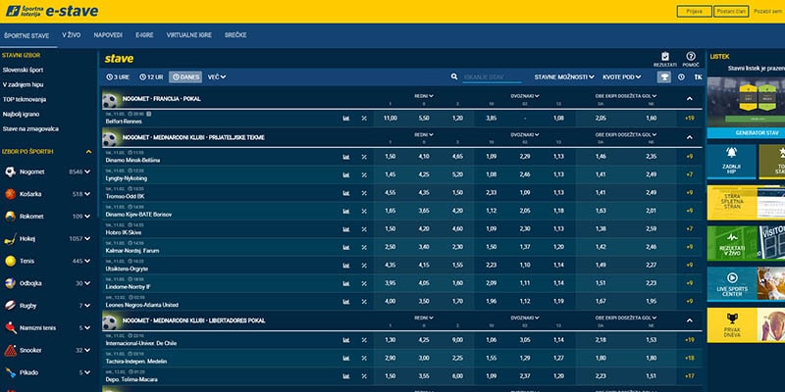The height and width of the screenshot is (392, 785).
Task: Toggle the 12 UR time filter
Action: [x=152, y=76]
